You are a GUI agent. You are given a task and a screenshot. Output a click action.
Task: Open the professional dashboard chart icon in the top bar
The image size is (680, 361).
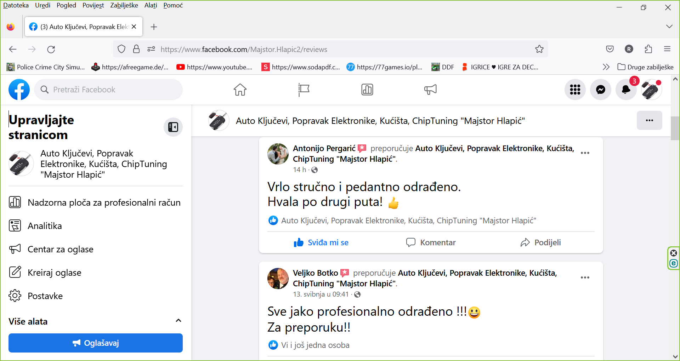(367, 90)
